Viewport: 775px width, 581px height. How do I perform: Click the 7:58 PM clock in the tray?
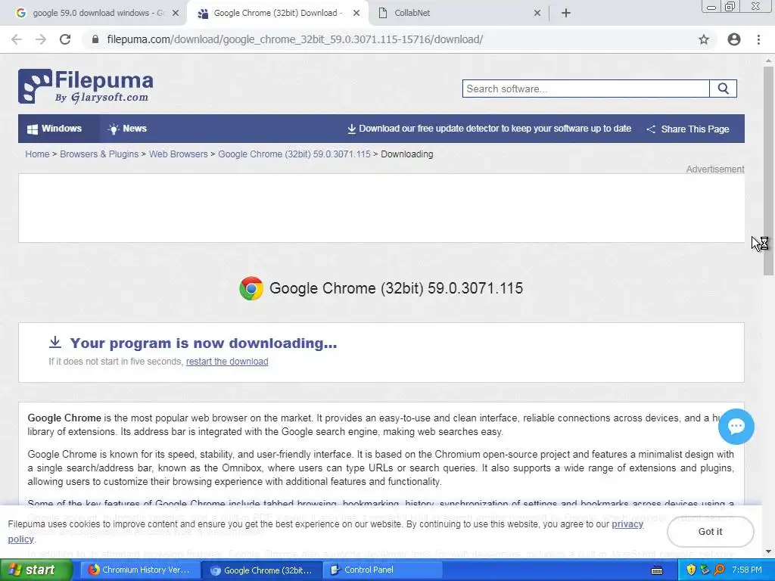[747, 570]
